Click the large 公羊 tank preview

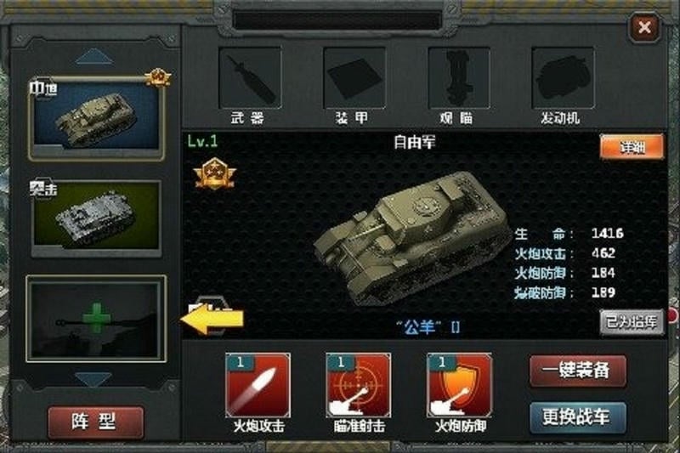point(412,239)
